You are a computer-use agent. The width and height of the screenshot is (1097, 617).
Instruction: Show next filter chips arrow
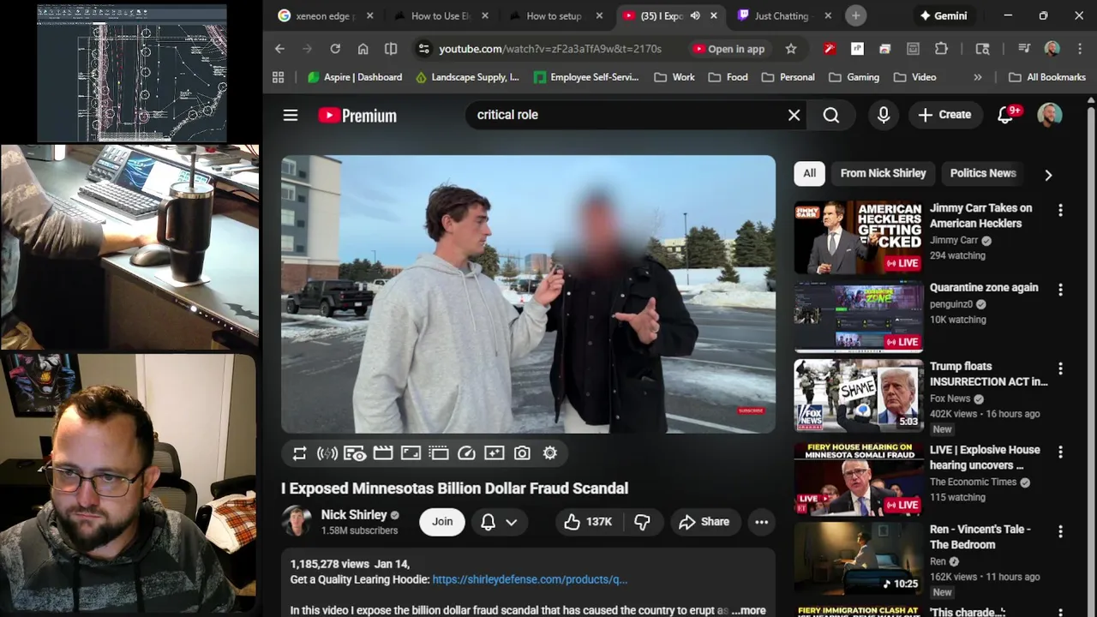pyautogui.click(x=1048, y=175)
